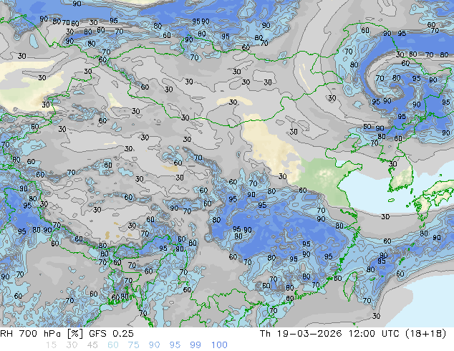Click the date 'Th 19-03-2026'
Image resolution: width=454 pixels, height=351 pixels.
(x=301, y=334)
